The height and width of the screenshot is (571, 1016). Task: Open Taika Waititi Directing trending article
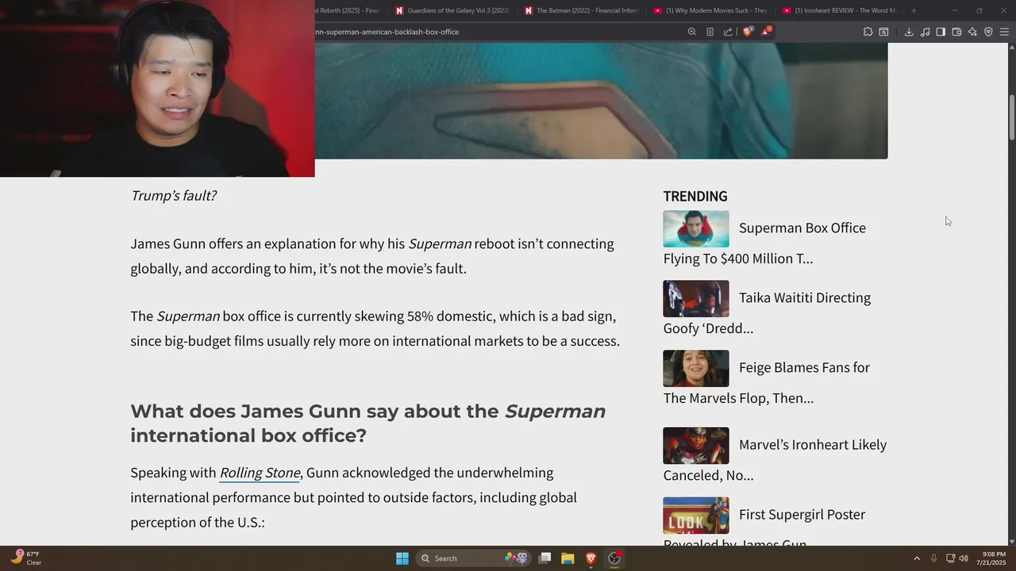click(x=767, y=312)
